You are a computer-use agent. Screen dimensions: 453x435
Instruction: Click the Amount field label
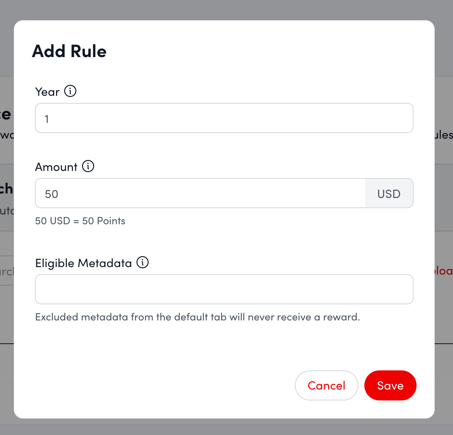point(56,167)
